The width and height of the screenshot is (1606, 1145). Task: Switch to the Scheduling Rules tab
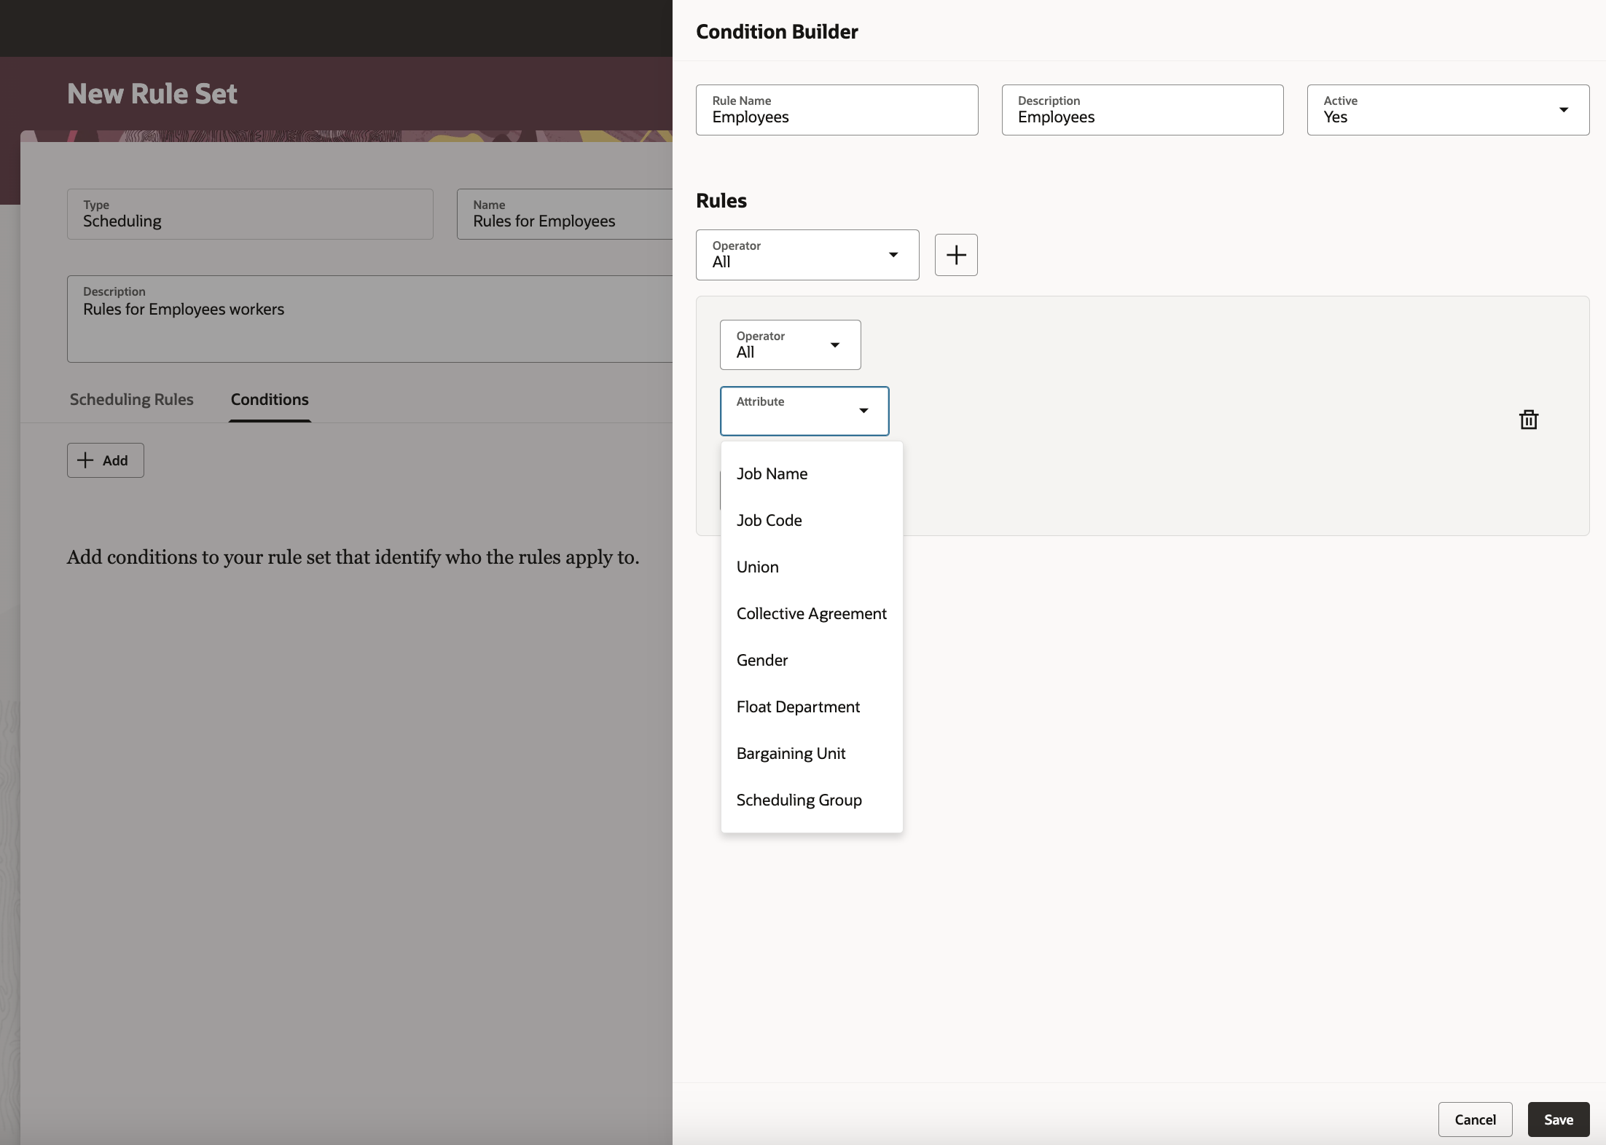coord(131,399)
